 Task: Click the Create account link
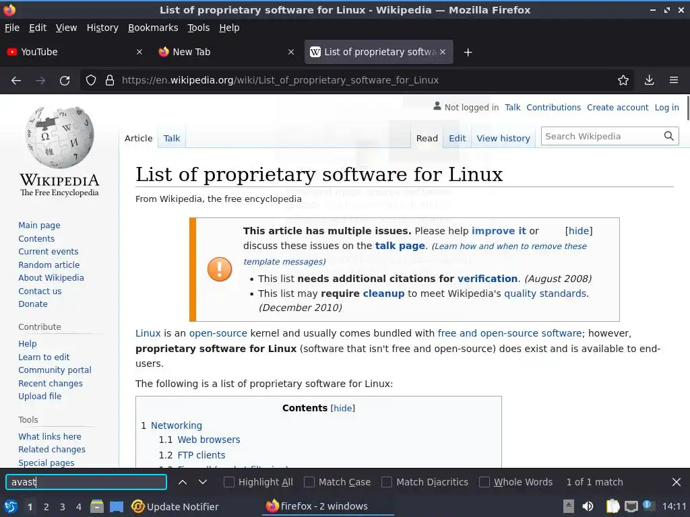(x=617, y=107)
